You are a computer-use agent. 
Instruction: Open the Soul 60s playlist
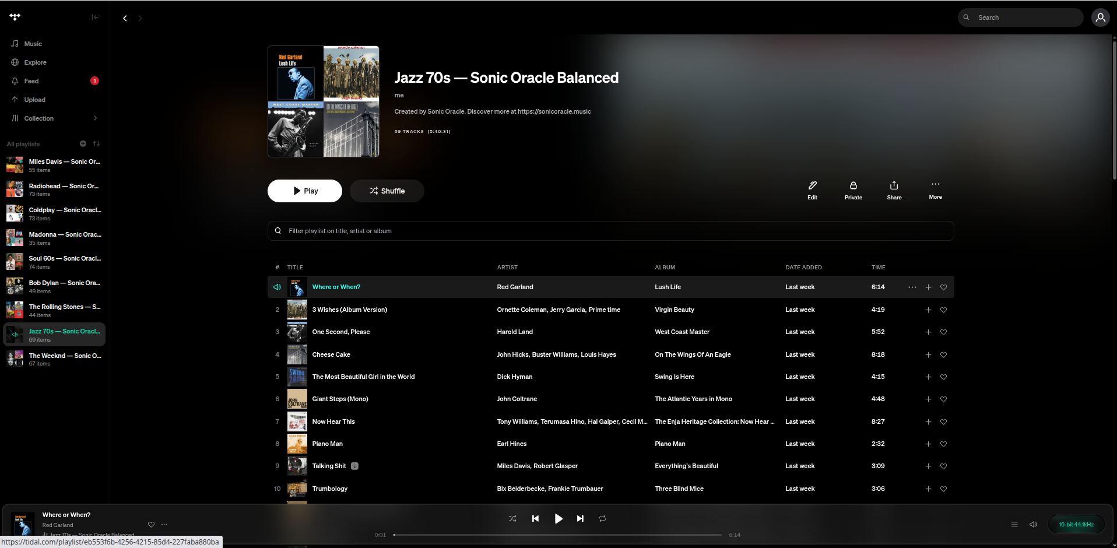coord(55,262)
